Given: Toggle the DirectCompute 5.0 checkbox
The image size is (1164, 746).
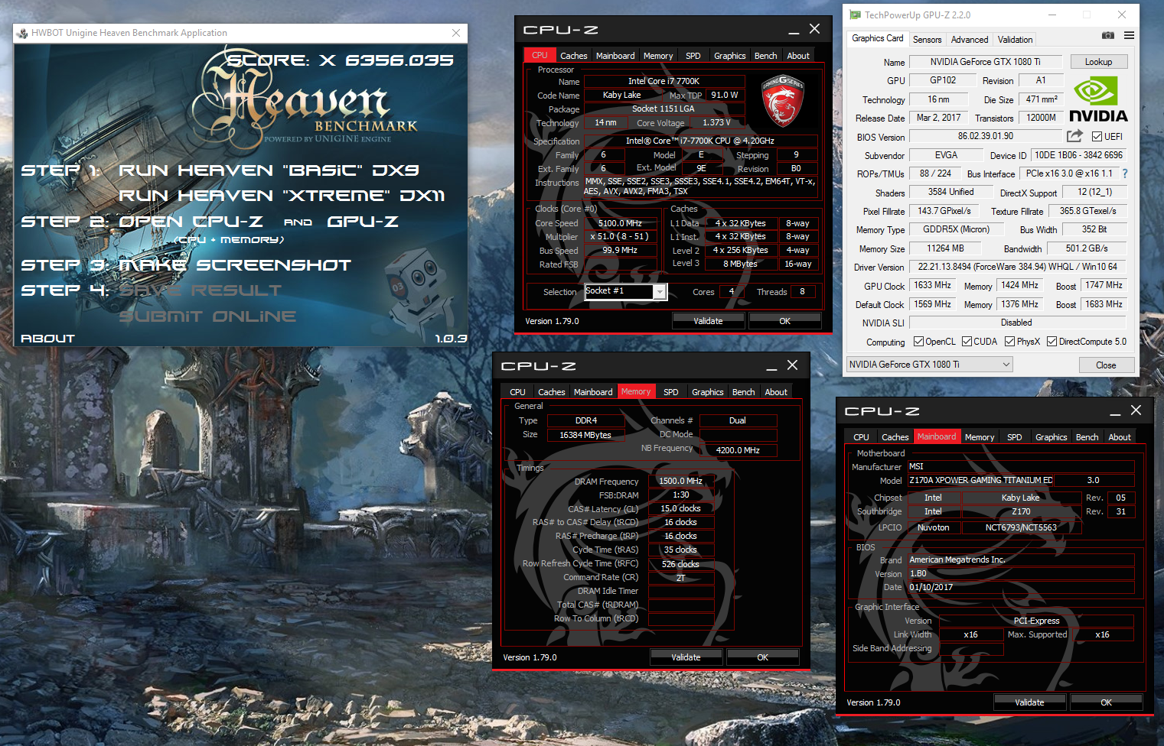Looking at the screenshot, I should click(1052, 342).
